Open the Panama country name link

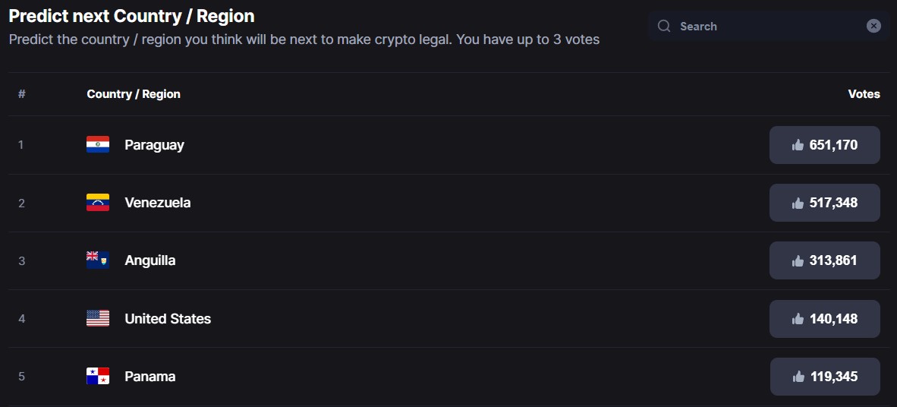click(149, 377)
